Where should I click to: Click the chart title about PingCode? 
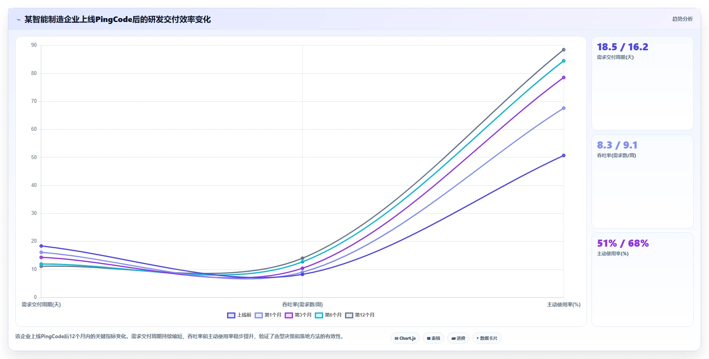pos(118,19)
